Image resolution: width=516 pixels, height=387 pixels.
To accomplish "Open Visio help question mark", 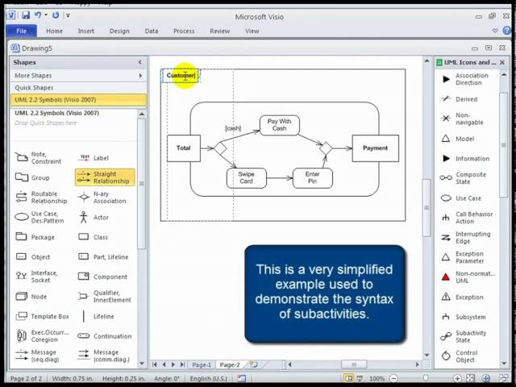I will pyautogui.click(x=507, y=31).
